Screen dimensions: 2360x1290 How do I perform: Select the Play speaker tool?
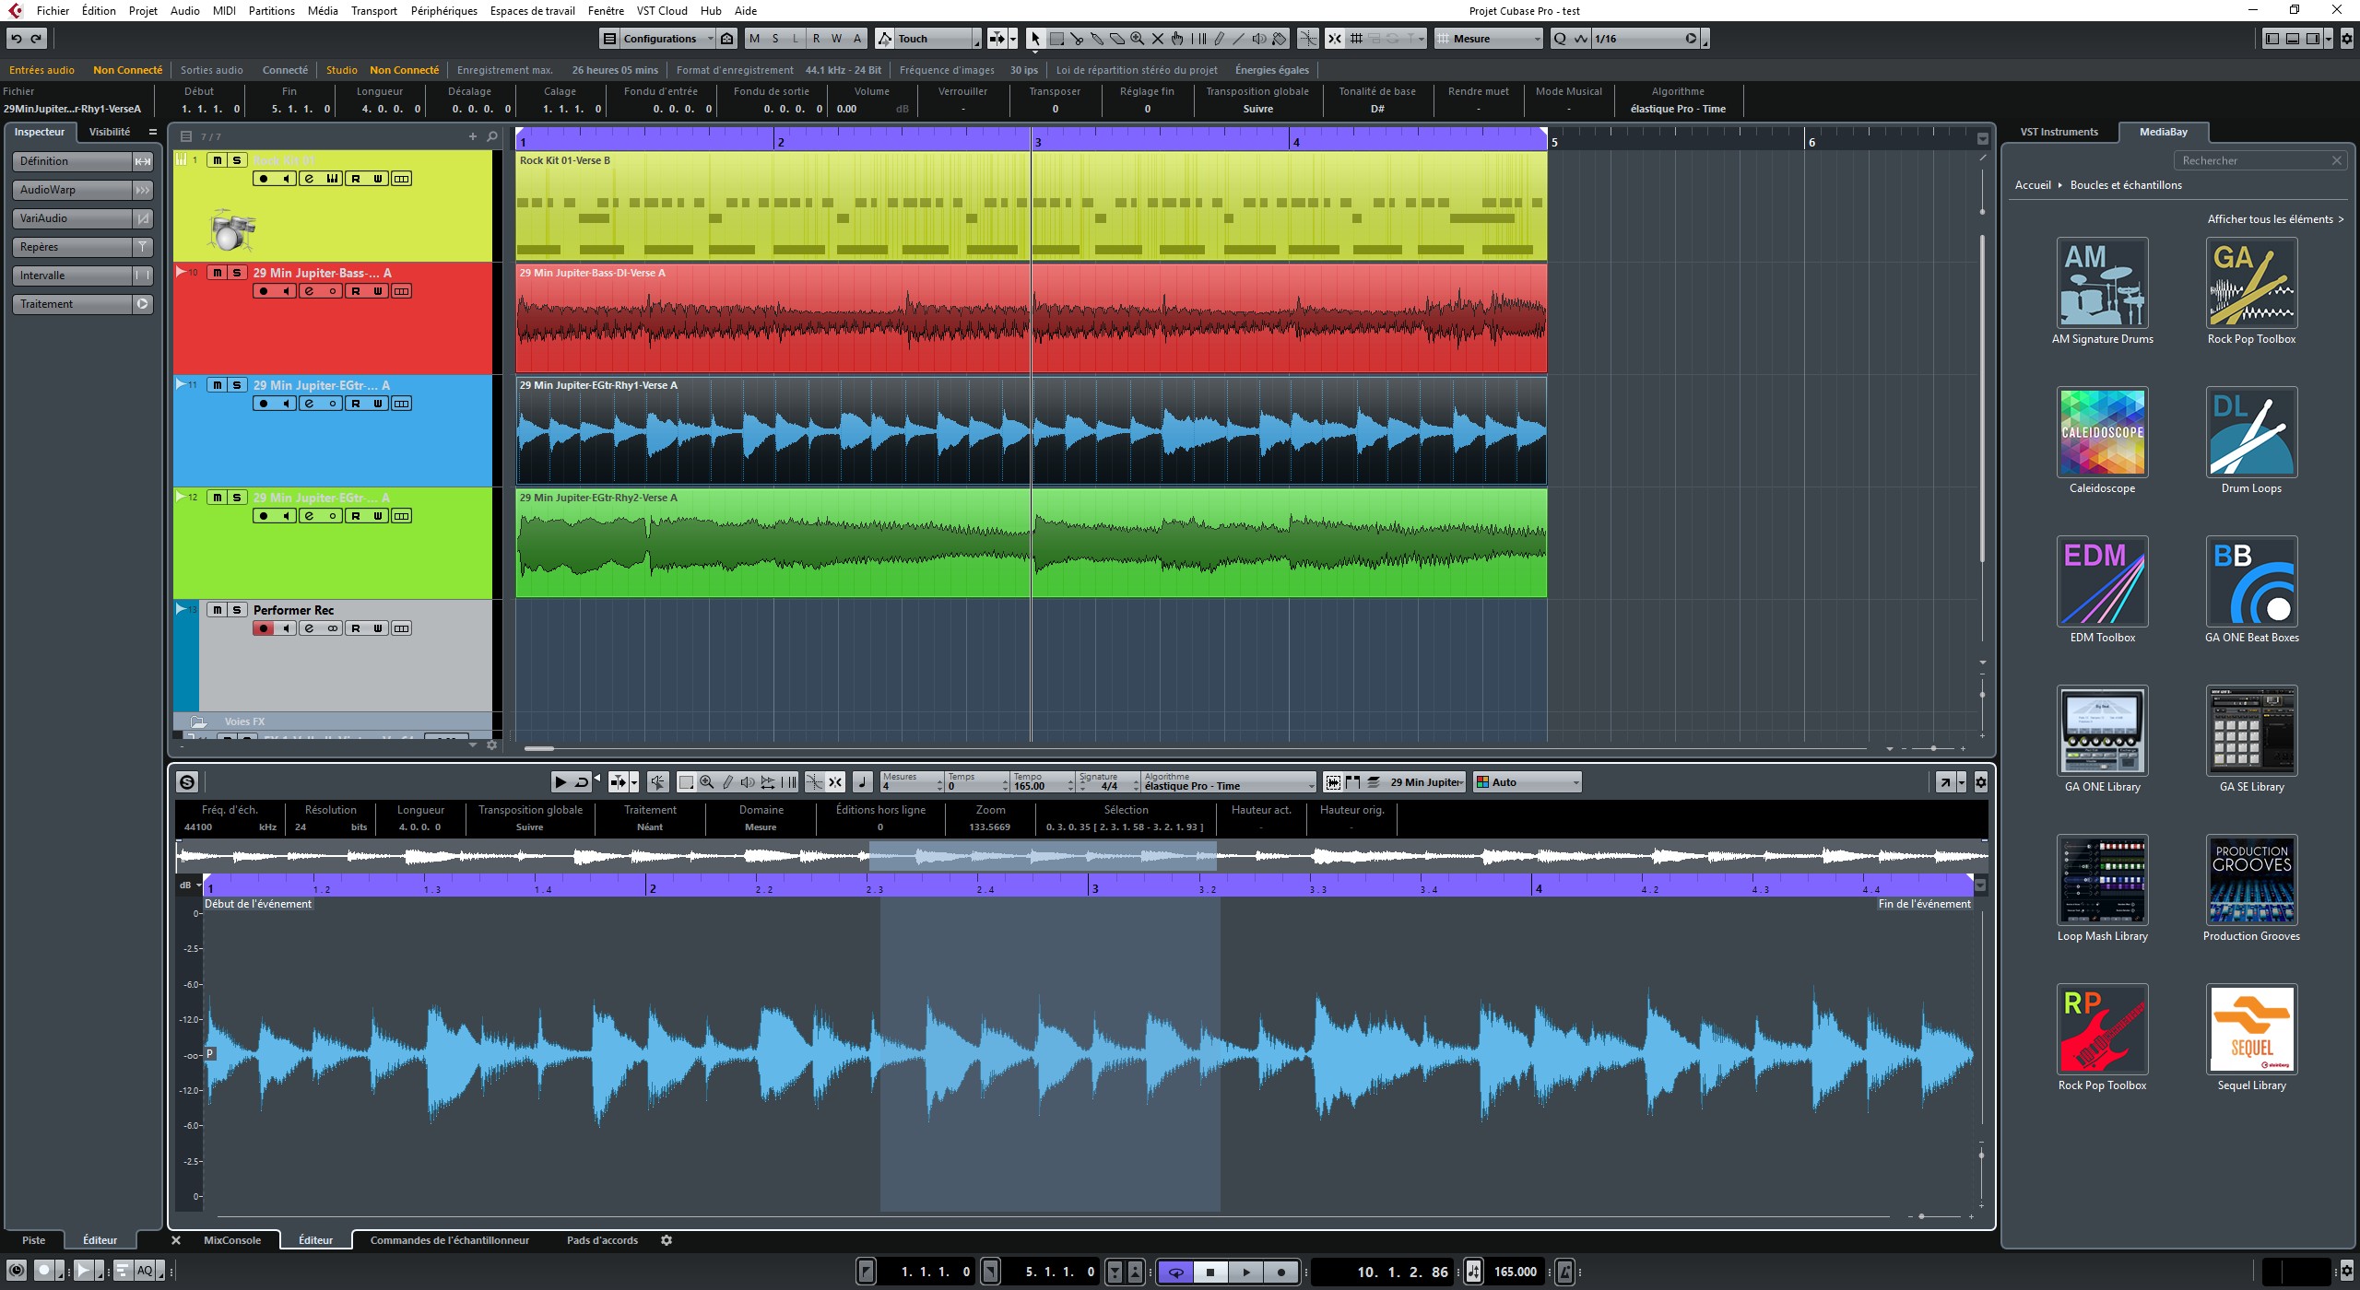coord(1259,39)
